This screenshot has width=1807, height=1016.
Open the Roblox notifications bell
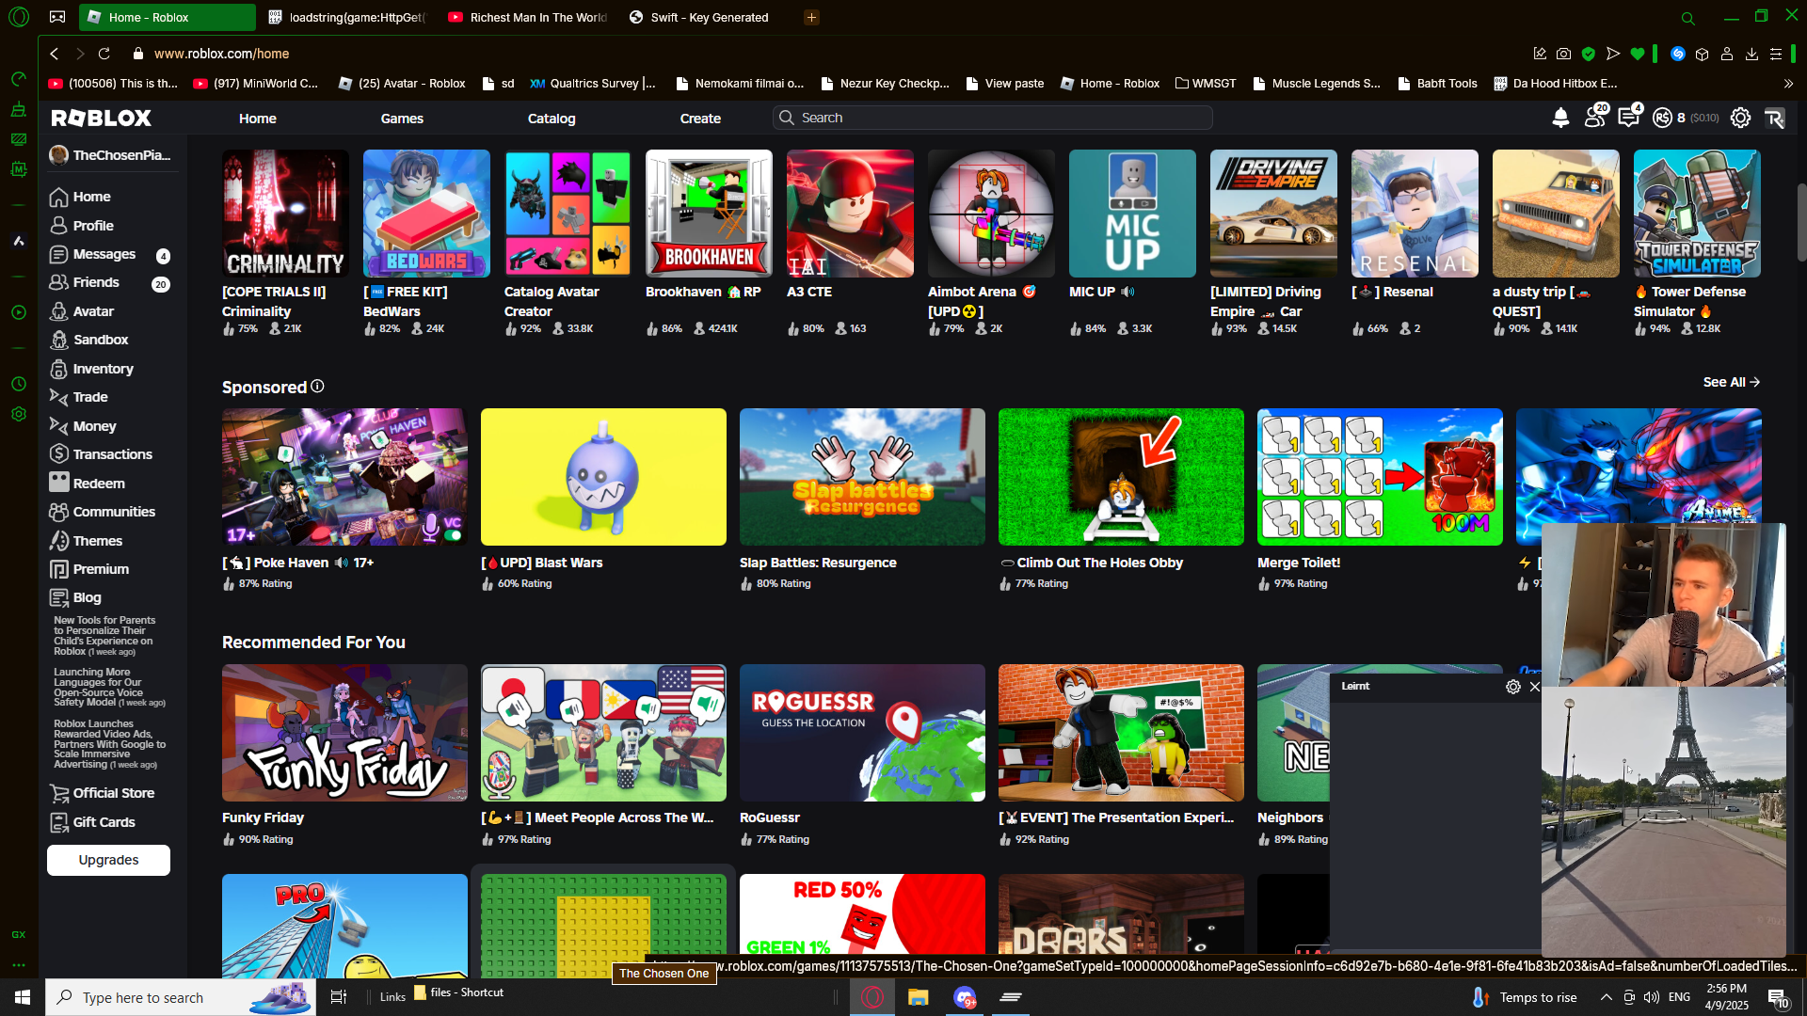click(x=1560, y=118)
